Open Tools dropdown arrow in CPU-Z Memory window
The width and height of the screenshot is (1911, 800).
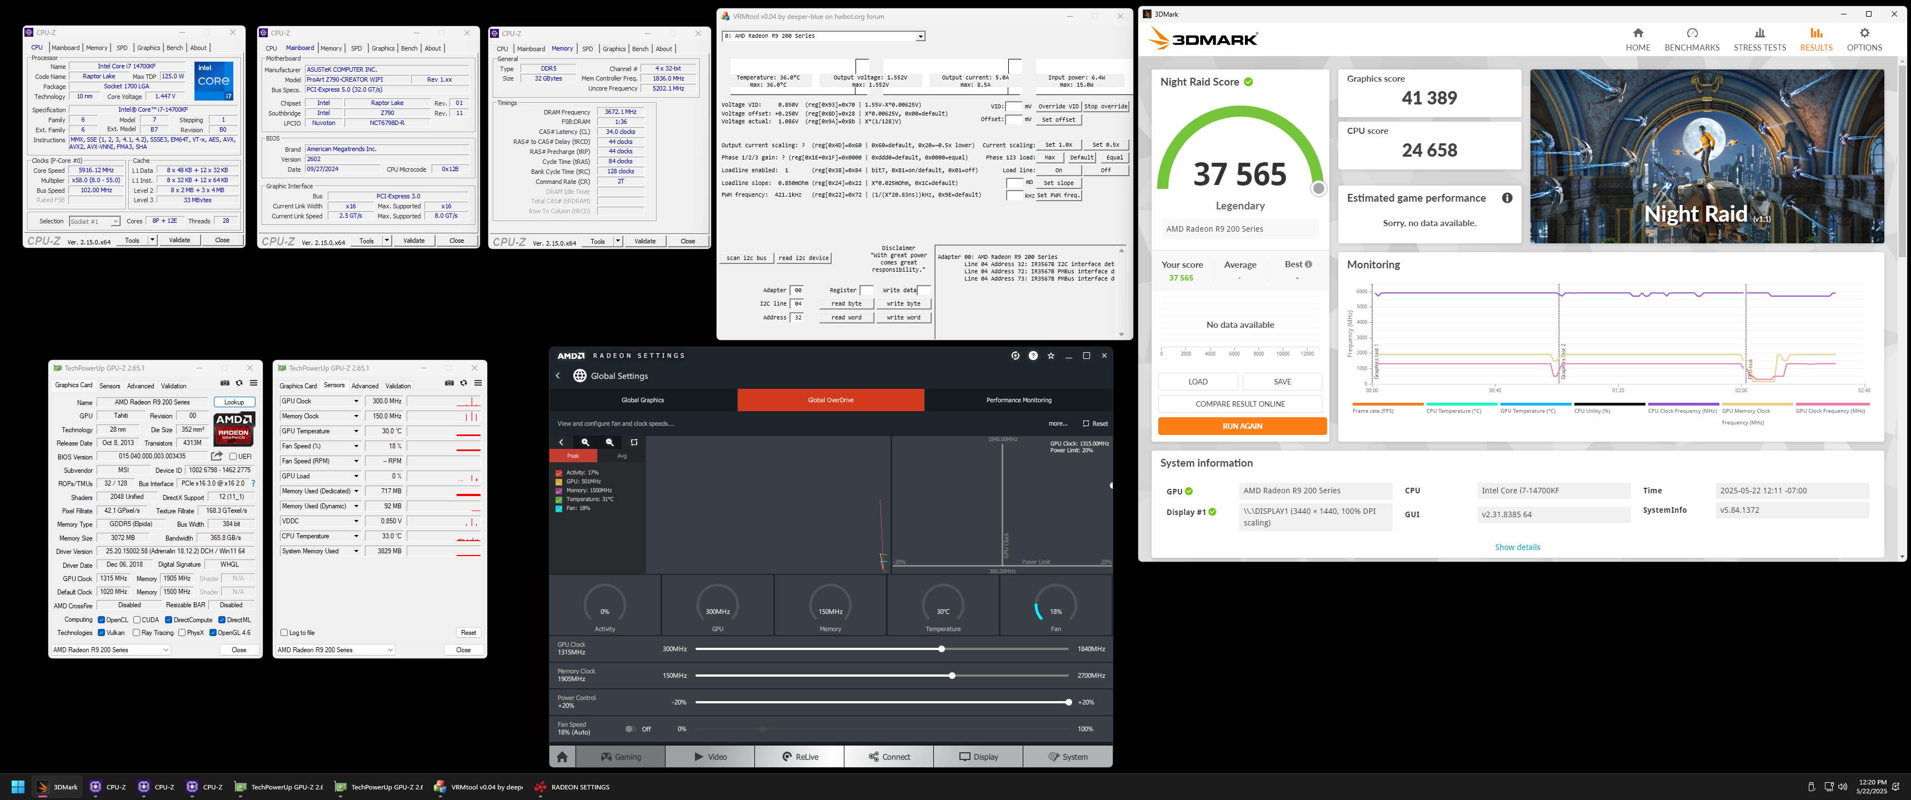coord(618,241)
